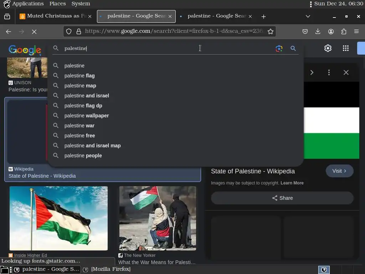Pick suggestion "palestine war"
Image resolution: width=365 pixels, height=274 pixels.
coord(176,126)
